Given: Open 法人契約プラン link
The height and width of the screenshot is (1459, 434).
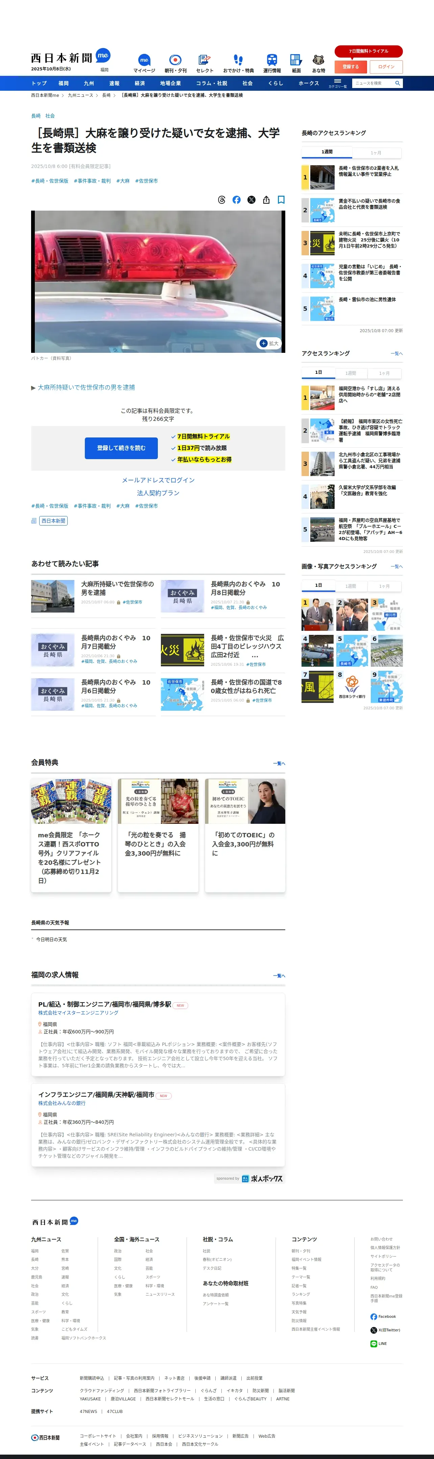Looking at the screenshot, I should point(158,493).
